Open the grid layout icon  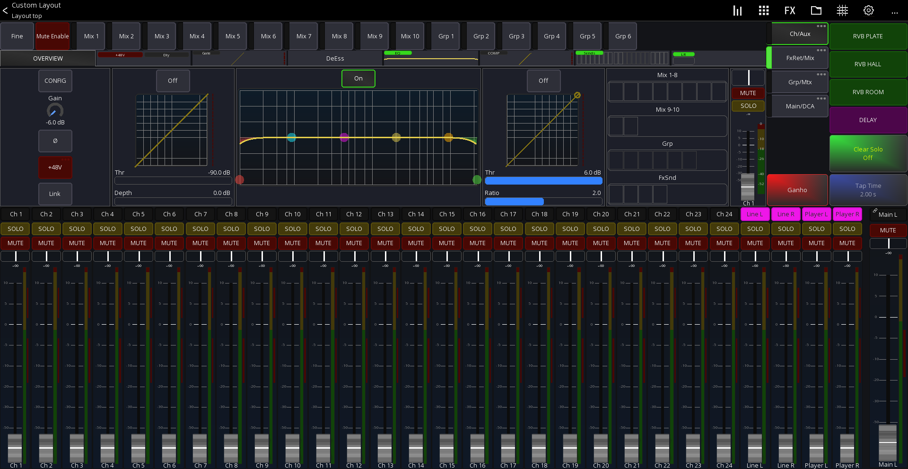coord(763,10)
